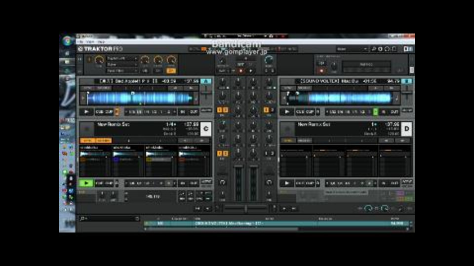Click the third remix slot in Deck C
The width and height of the screenshot is (474, 266).
(161, 162)
